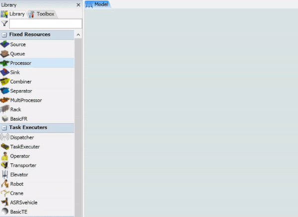Image resolution: width=298 pixels, height=217 pixels.
Task: Collapse the Task Executers group
Action: point(4,128)
